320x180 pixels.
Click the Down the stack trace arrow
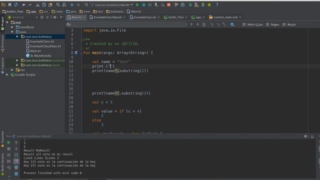(x=16, y=149)
